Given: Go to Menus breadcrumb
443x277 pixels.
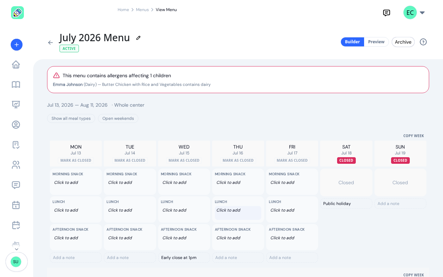Looking at the screenshot, I should coord(142,10).
